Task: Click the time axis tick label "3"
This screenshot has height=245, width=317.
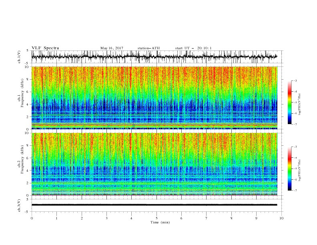Action: [106, 218]
